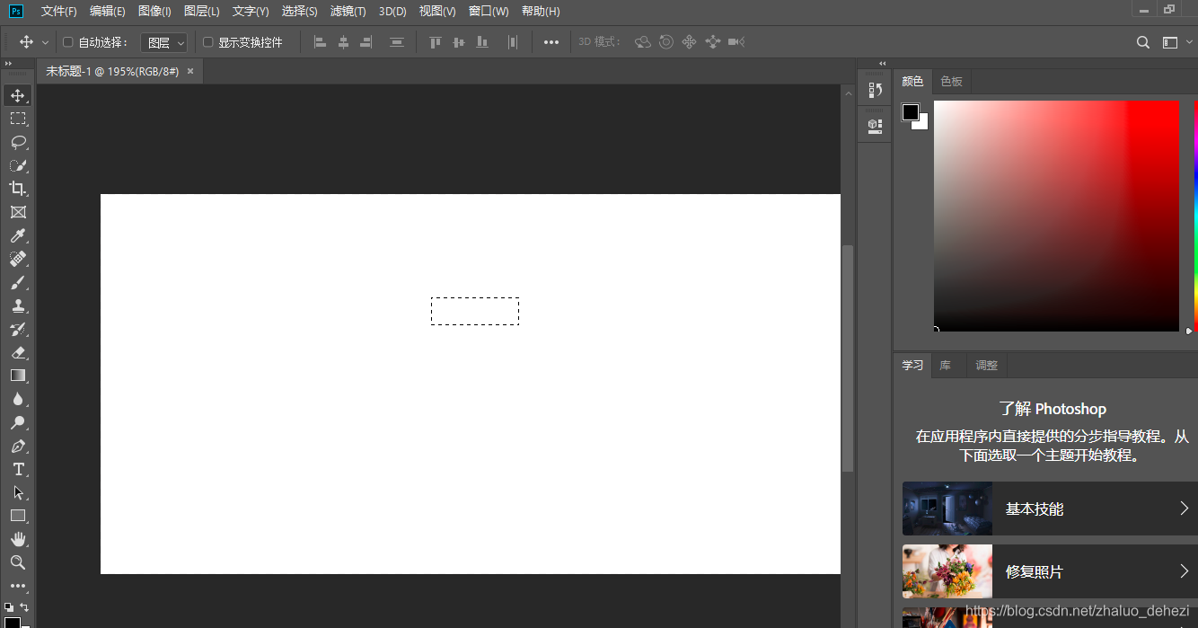Viewport: 1198px width, 628px height.
Task: Open more align options ellipsis
Action: point(551,42)
